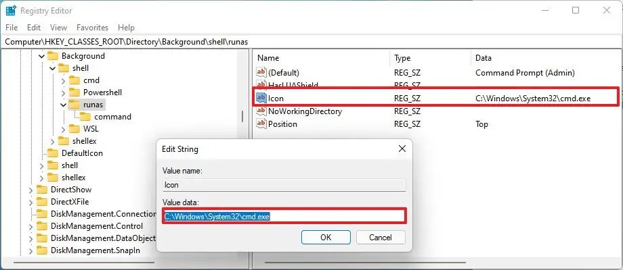The height and width of the screenshot is (270, 623).
Task: Select the DirectShow folder icon
Action: (x=42, y=190)
